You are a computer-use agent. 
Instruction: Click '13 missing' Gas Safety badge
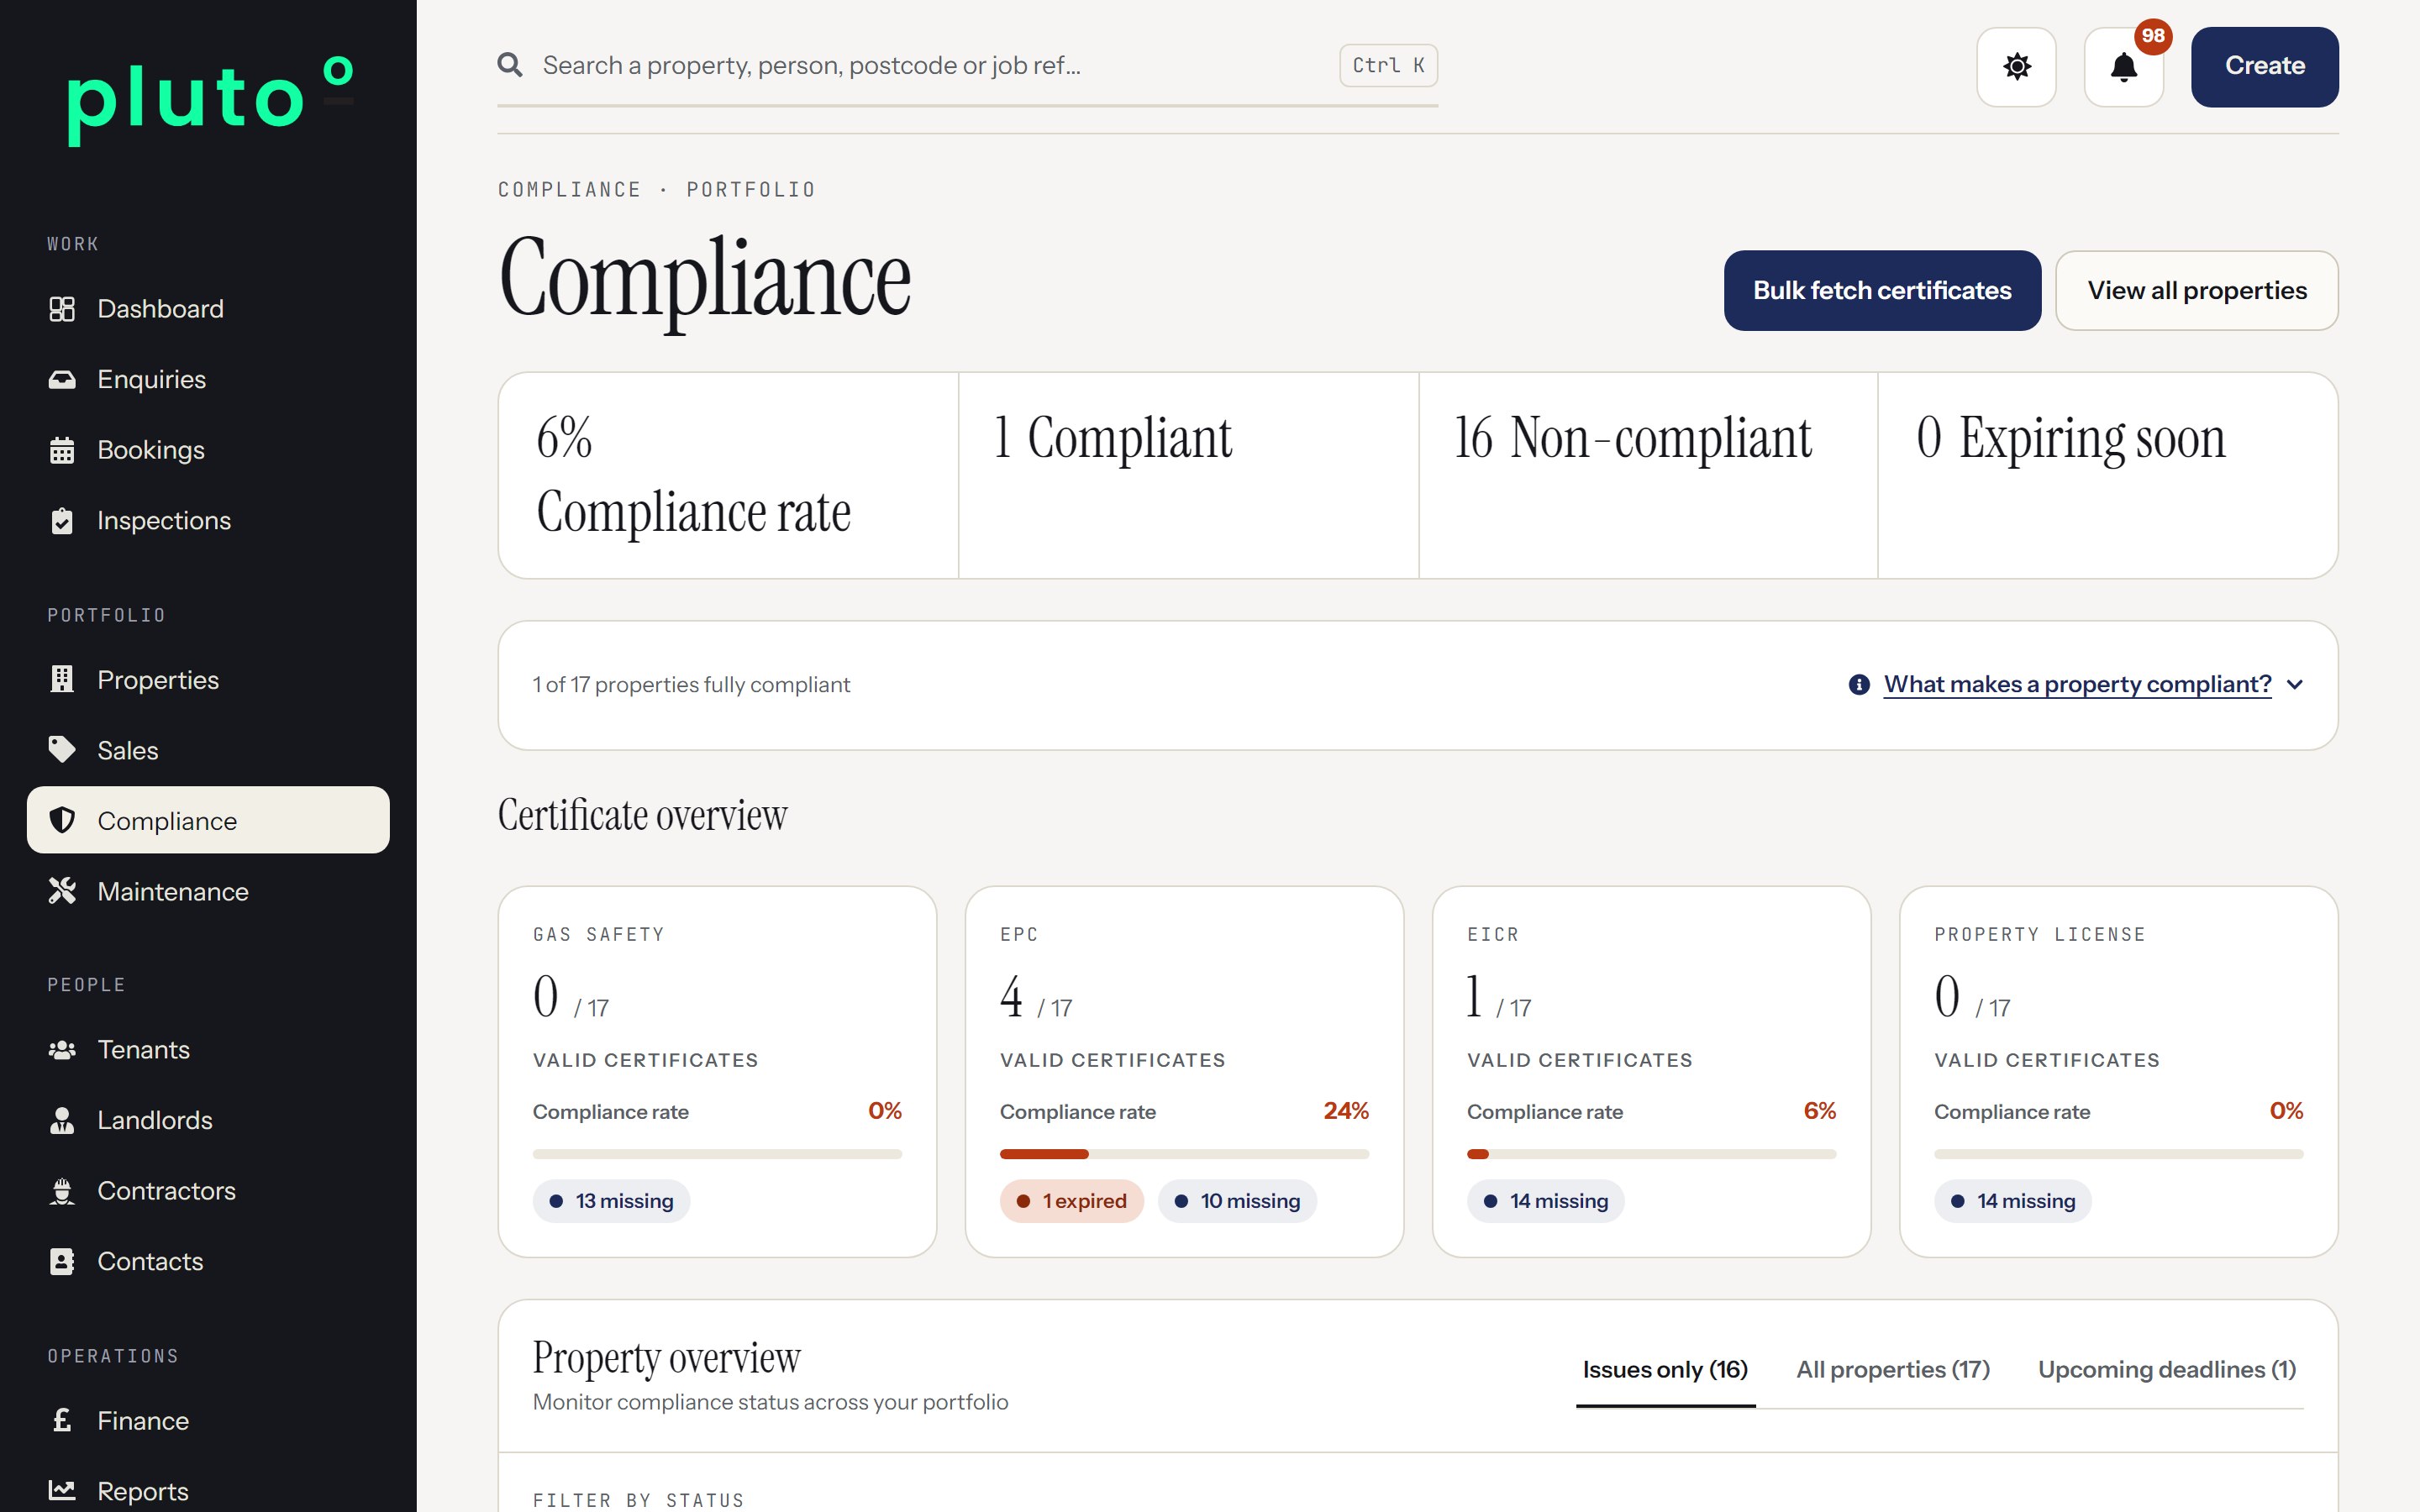tap(611, 1201)
